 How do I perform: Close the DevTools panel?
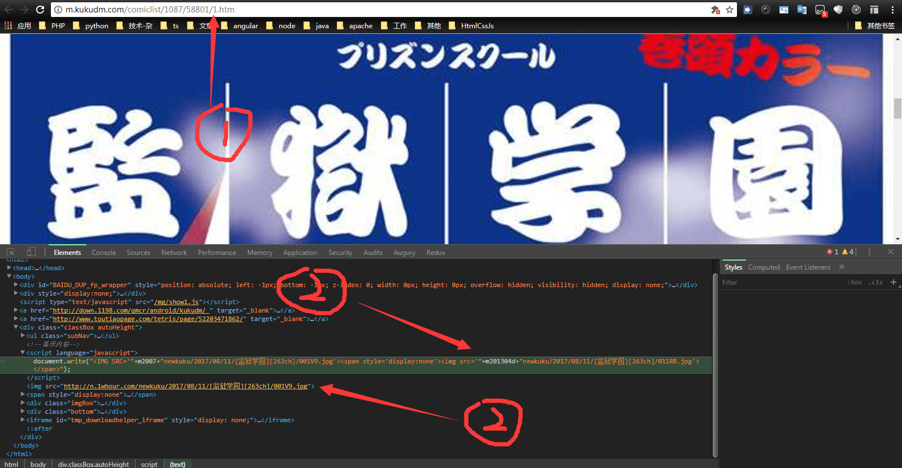coord(891,252)
